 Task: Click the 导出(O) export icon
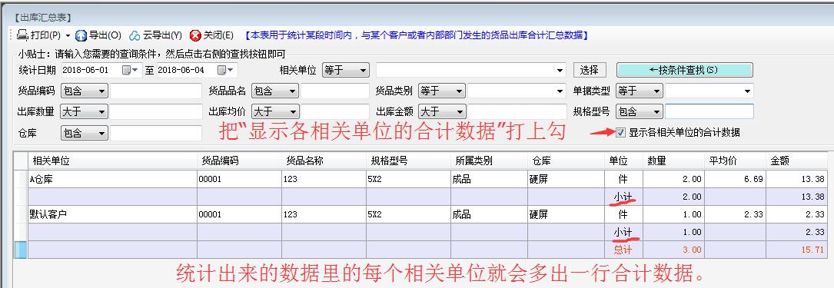pyautogui.click(x=81, y=35)
